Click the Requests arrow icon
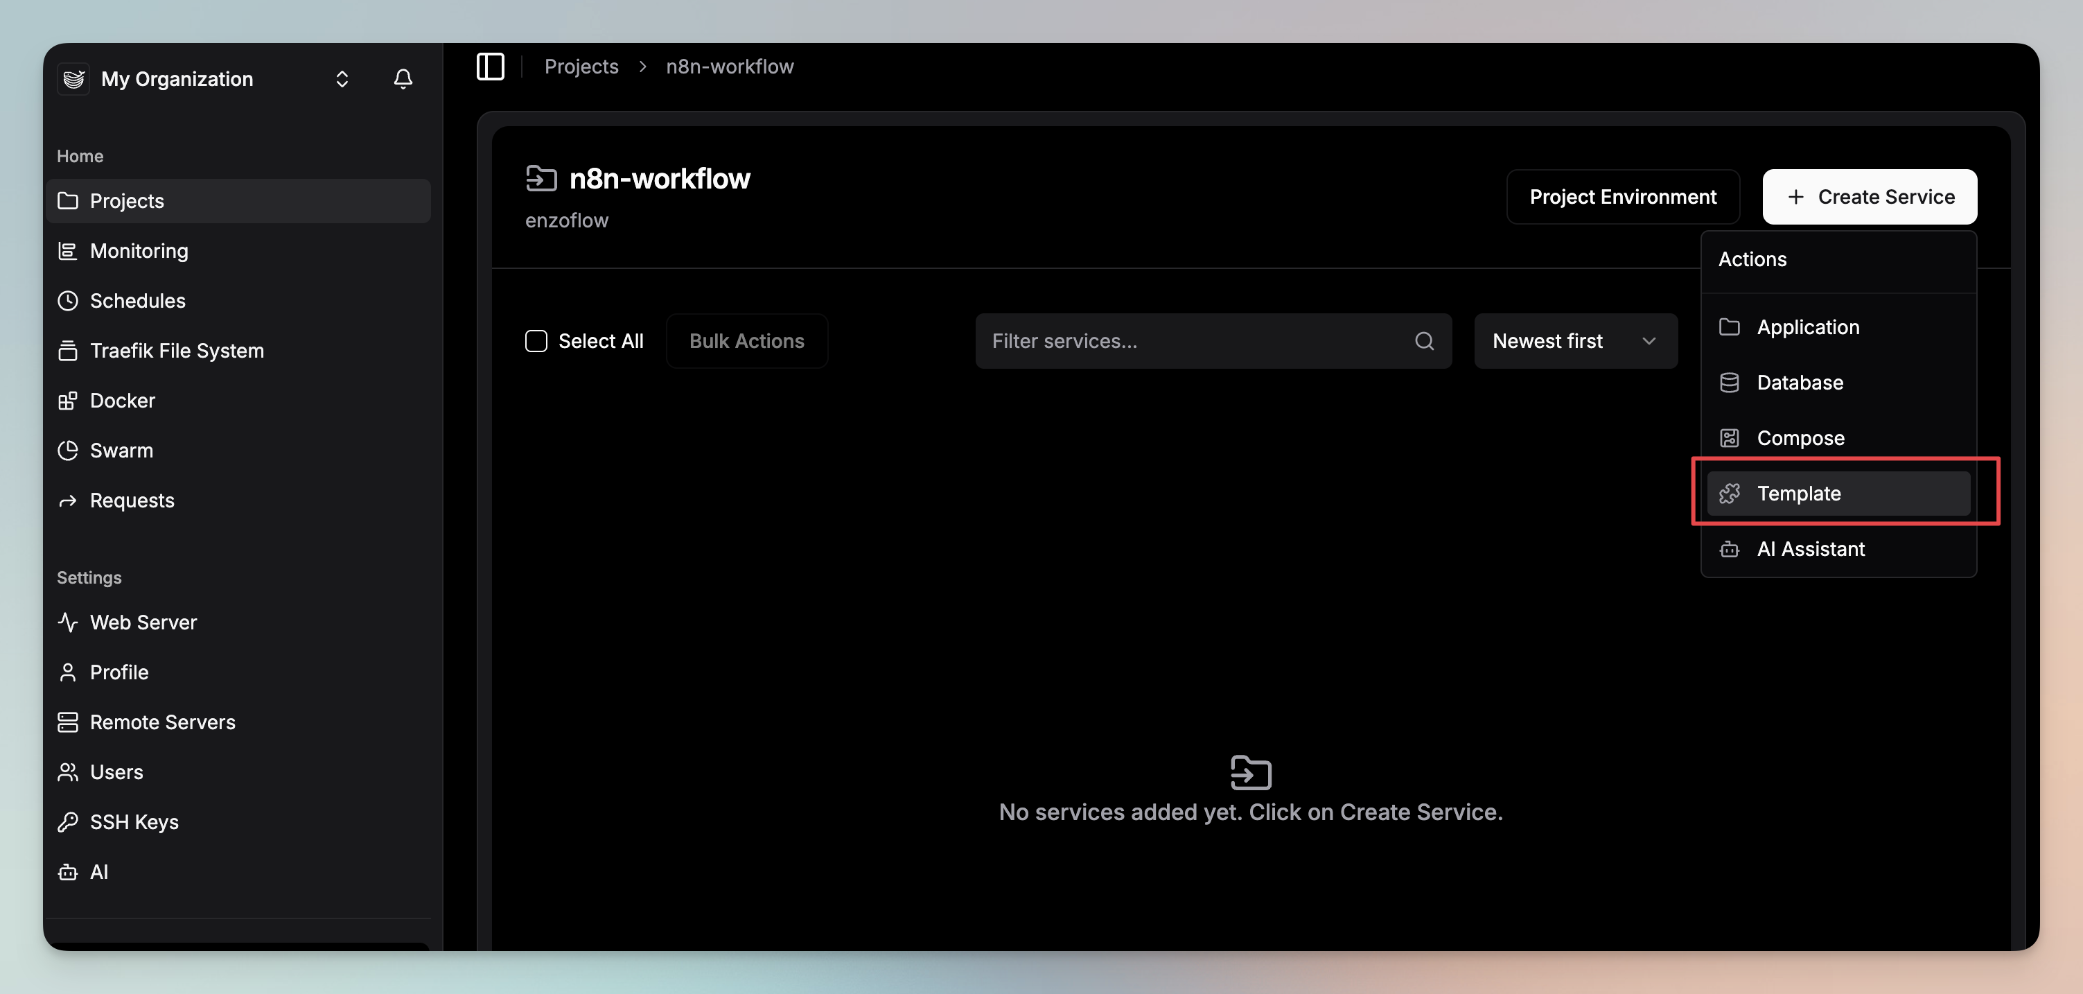This screenshot has width=2083, height=994. pos(68,500)
